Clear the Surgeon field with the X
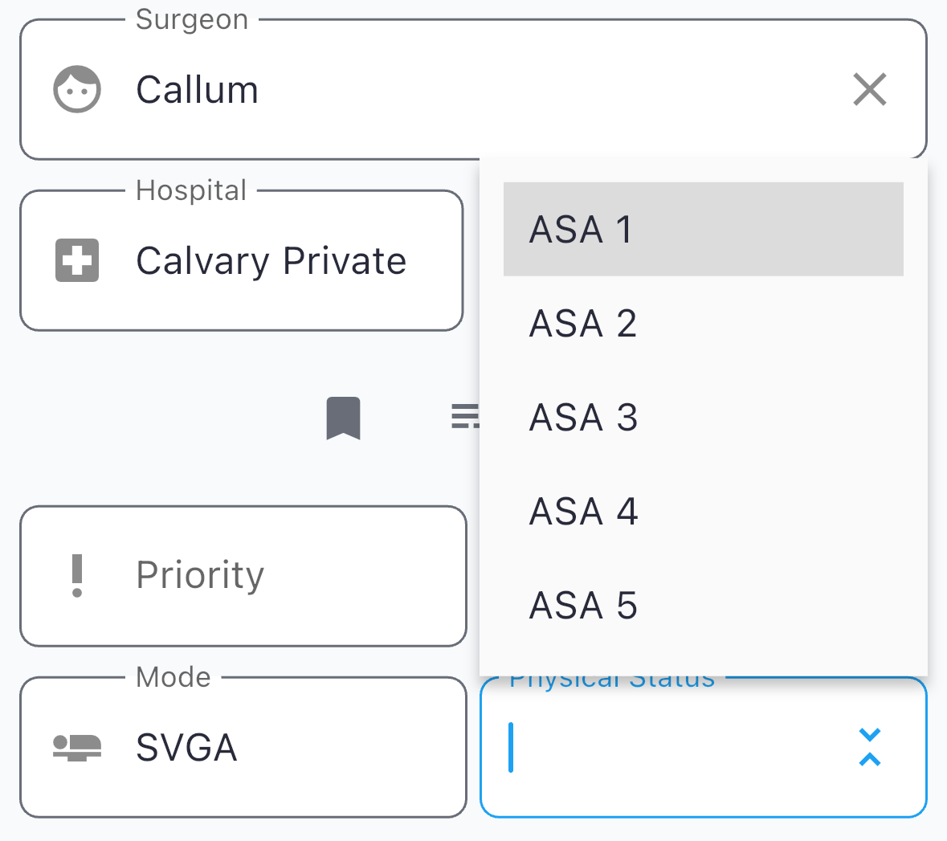The height and width of the screenshot is (841, 947). pos(869,89)
